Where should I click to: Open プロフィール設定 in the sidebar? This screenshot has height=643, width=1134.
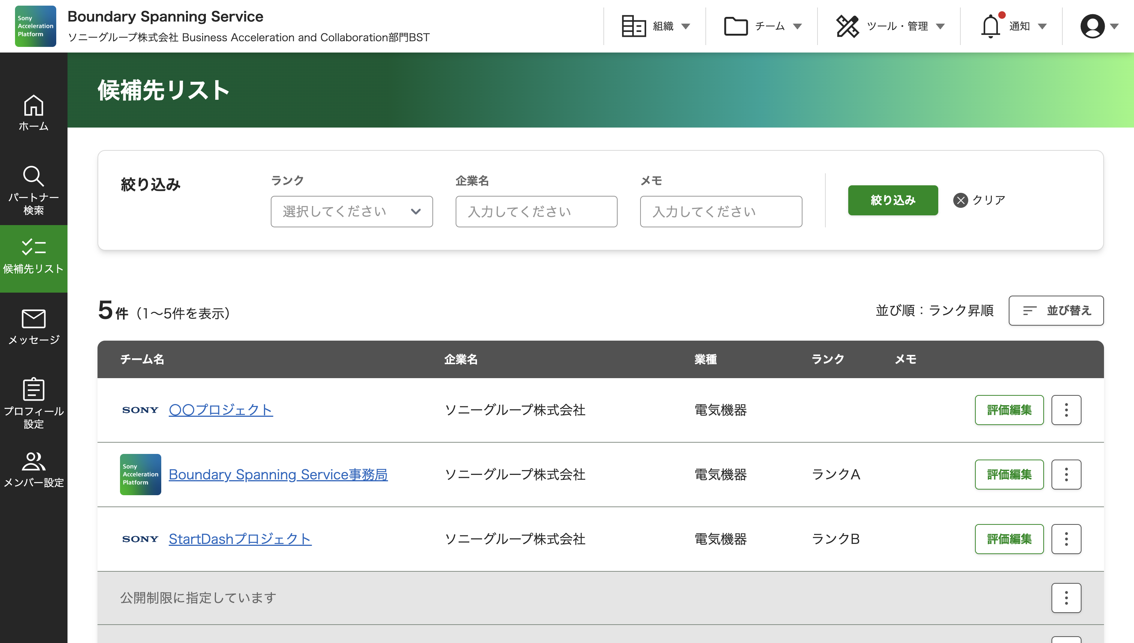(33, 403)
